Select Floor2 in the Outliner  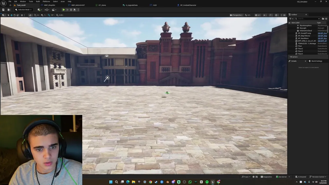point(300,49)
